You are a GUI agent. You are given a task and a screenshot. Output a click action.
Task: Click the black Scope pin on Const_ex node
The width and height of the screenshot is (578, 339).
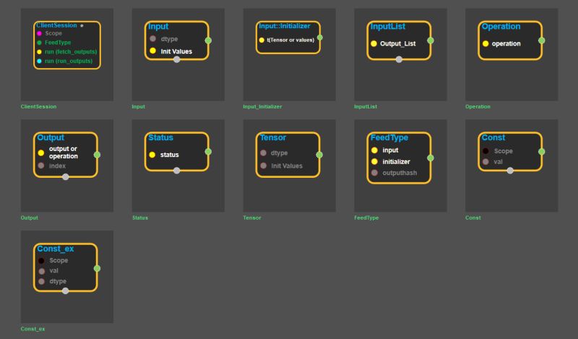pos(41,260)
